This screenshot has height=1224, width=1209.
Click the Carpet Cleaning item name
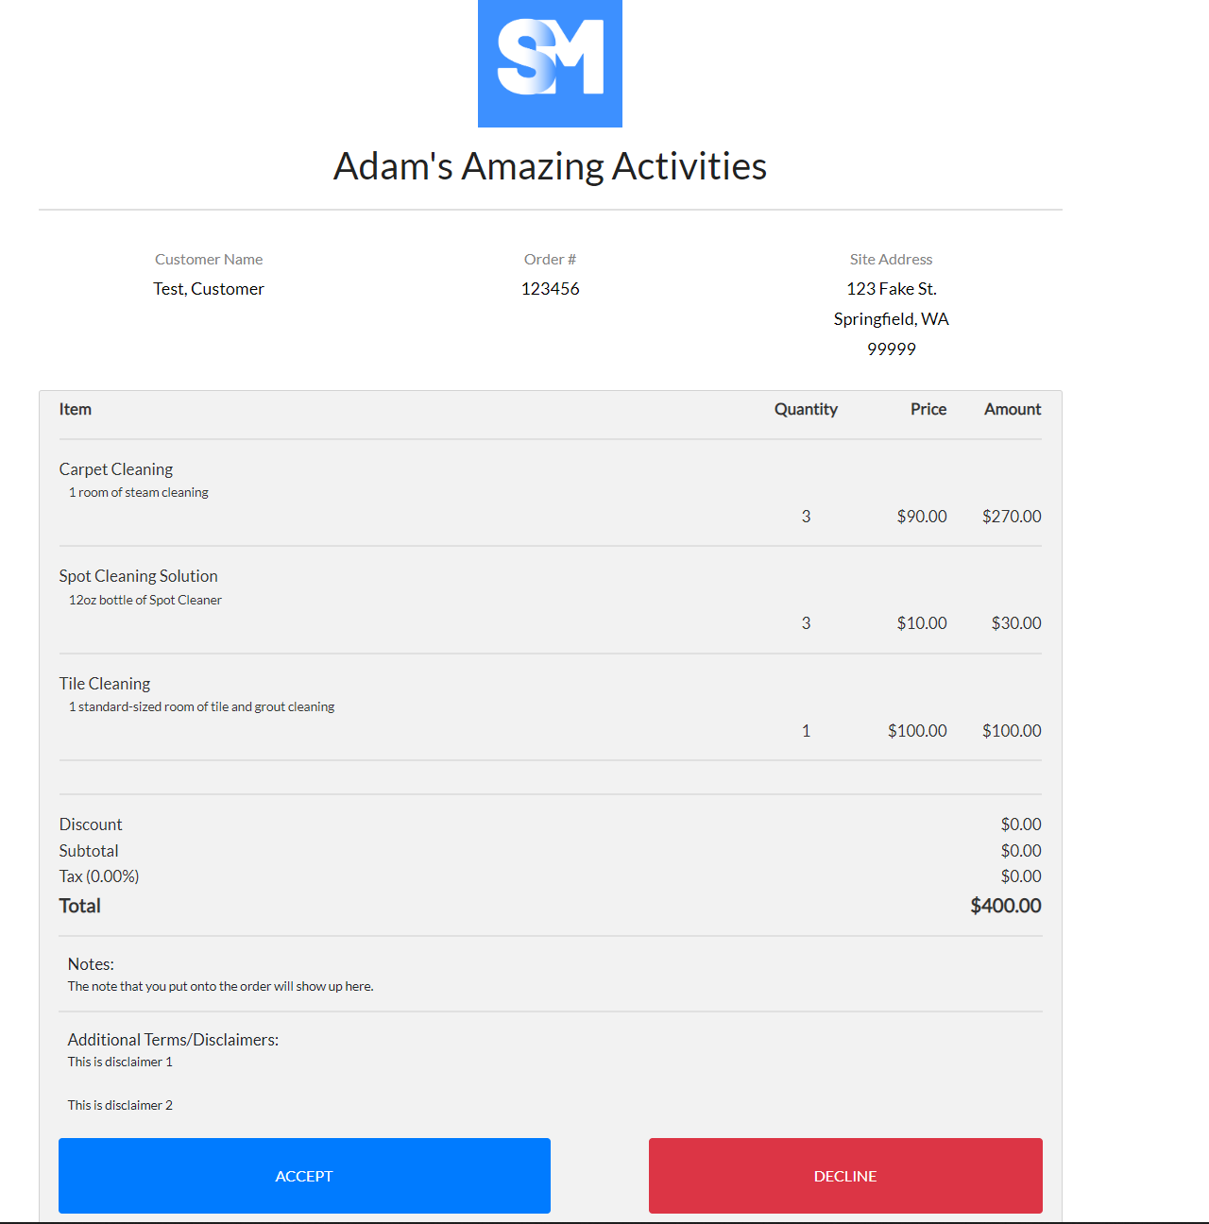click(x=116, y=469)
